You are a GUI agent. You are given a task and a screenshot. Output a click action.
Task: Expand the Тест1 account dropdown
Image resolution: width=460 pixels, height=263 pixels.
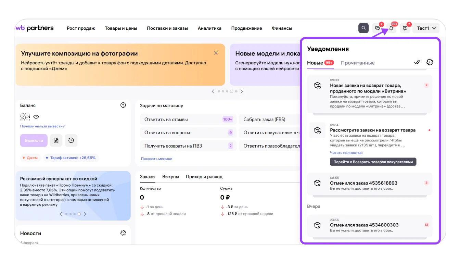(426, 28)
